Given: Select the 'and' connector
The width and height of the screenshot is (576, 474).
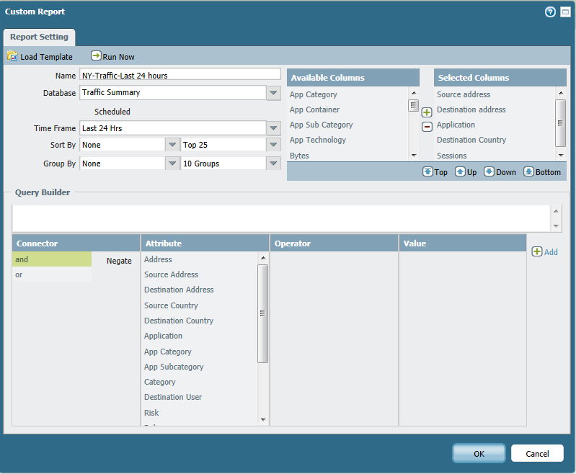Looking at the screenshot, I should click(x=52, y=259).
